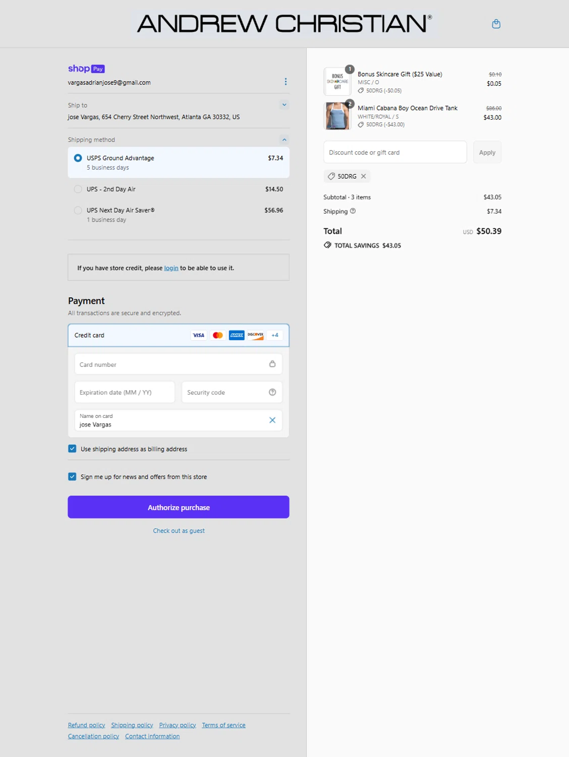This screenshot has height=757, width=569.
Task: Click the Authorize purchase button
Action: 179,507
